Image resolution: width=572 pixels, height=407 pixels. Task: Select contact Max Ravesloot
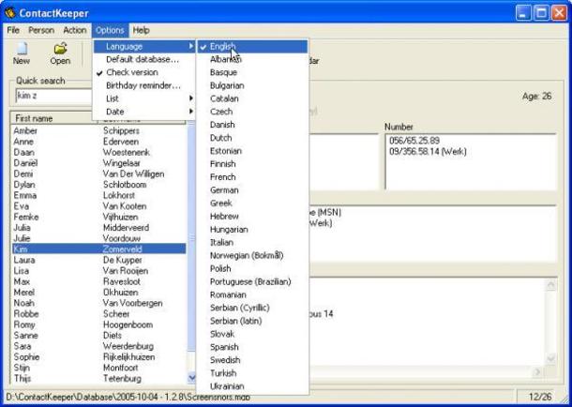tap(99, 281)
